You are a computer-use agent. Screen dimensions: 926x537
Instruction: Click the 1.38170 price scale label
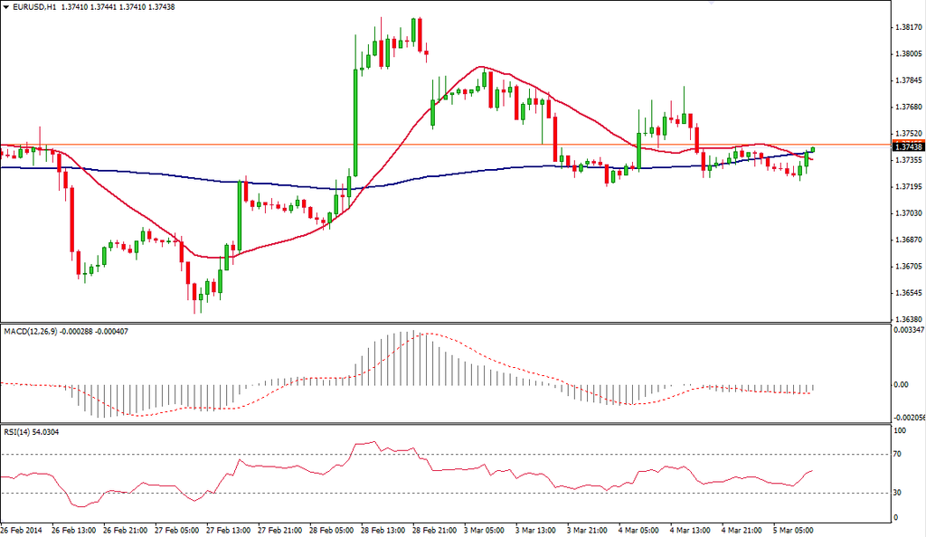pos(907,27)
